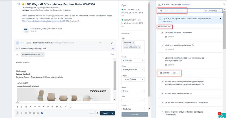
Task: Click the To recipient k.marriott address
Action: coord(33,48)
